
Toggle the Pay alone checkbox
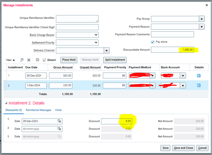(152, 42)
